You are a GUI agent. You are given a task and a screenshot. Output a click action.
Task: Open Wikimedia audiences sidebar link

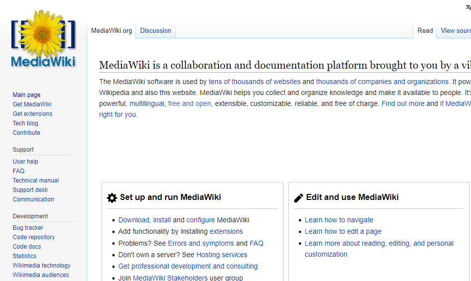41,275
